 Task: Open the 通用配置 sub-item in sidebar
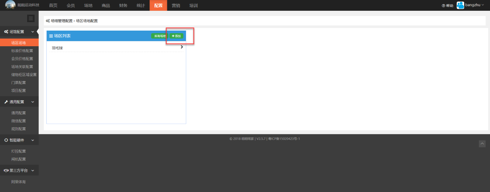19,113
